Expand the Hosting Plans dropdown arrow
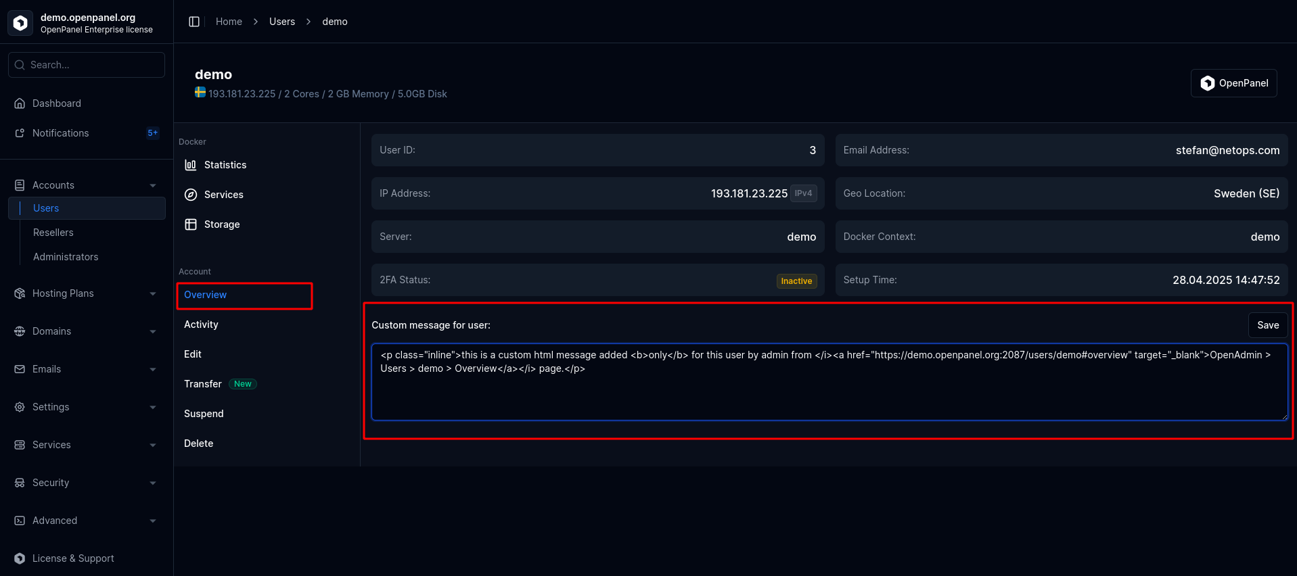This screenshot has width=1297, height=576. point(153,293)
